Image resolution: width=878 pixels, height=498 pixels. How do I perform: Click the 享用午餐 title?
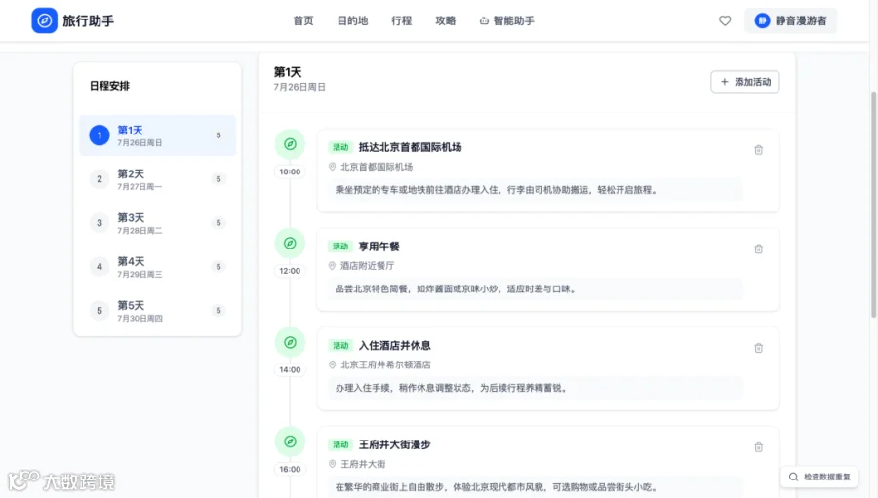coord(379,247)
